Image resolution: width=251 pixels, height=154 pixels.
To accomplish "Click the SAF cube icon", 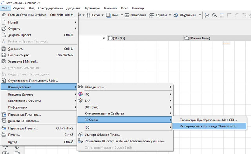I will (x=80, y=101).
